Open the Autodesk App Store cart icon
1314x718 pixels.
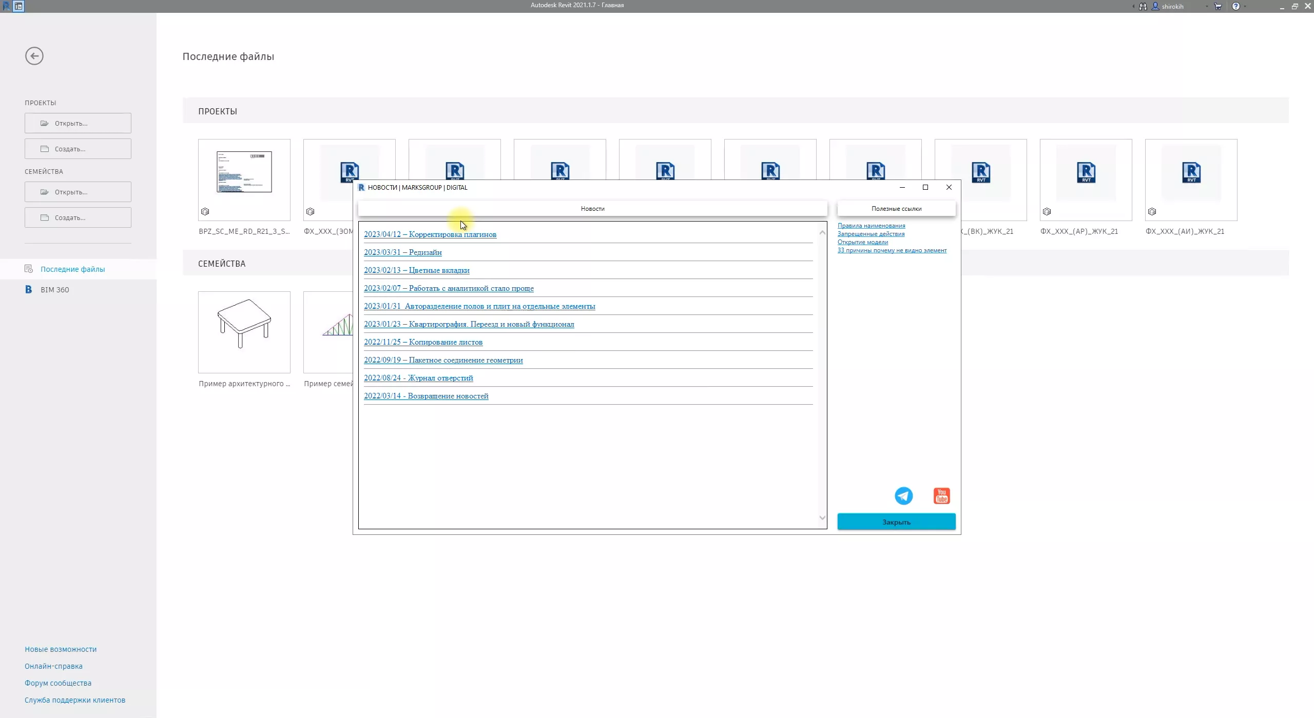[x=1218, y=7]
